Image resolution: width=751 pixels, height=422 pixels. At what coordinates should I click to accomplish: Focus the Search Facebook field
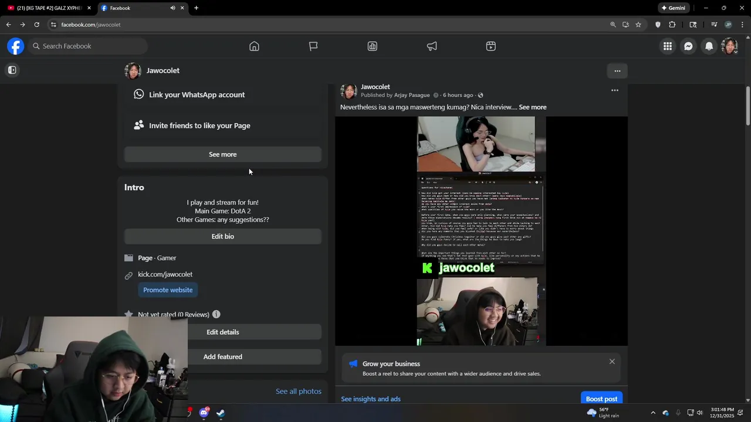click(88, 46)
